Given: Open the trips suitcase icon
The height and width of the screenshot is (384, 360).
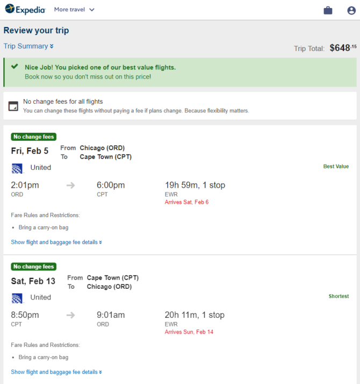Looking at the screenshot, I should (x=328, y=10).
